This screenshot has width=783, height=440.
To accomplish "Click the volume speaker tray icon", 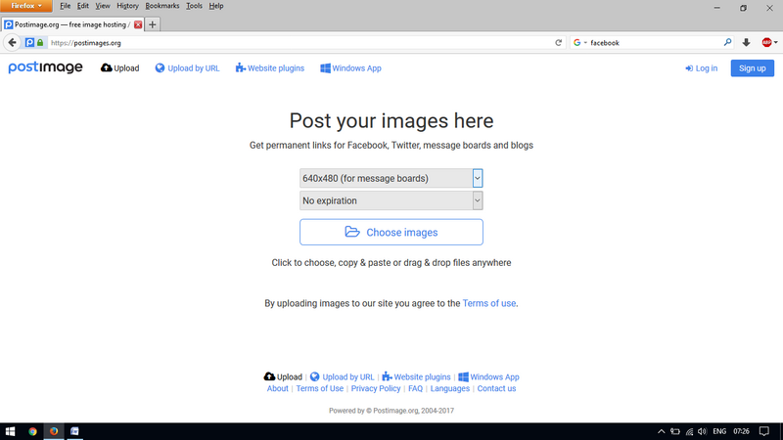I will pos(702,431).
